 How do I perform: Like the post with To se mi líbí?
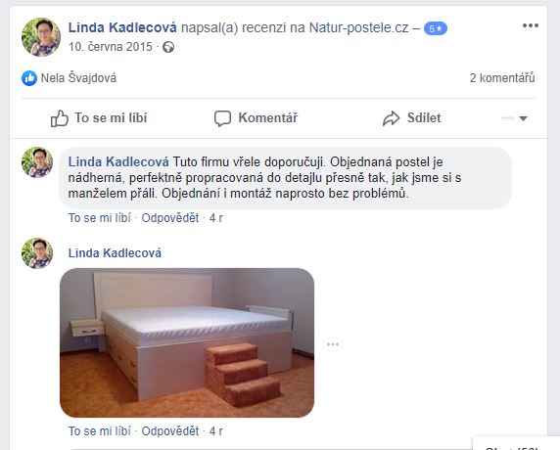(x=99, y=118)
